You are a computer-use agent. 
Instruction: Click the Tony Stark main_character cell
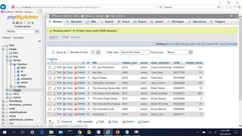[x=157, y=73]
